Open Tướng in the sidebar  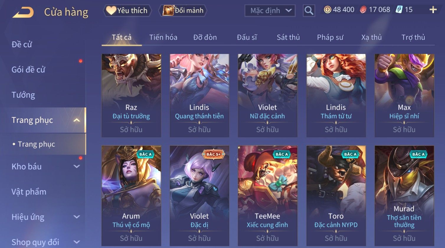click(23, 95)
